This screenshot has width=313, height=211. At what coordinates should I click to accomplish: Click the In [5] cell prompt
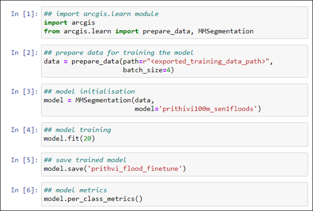click(x=25, y=160)
